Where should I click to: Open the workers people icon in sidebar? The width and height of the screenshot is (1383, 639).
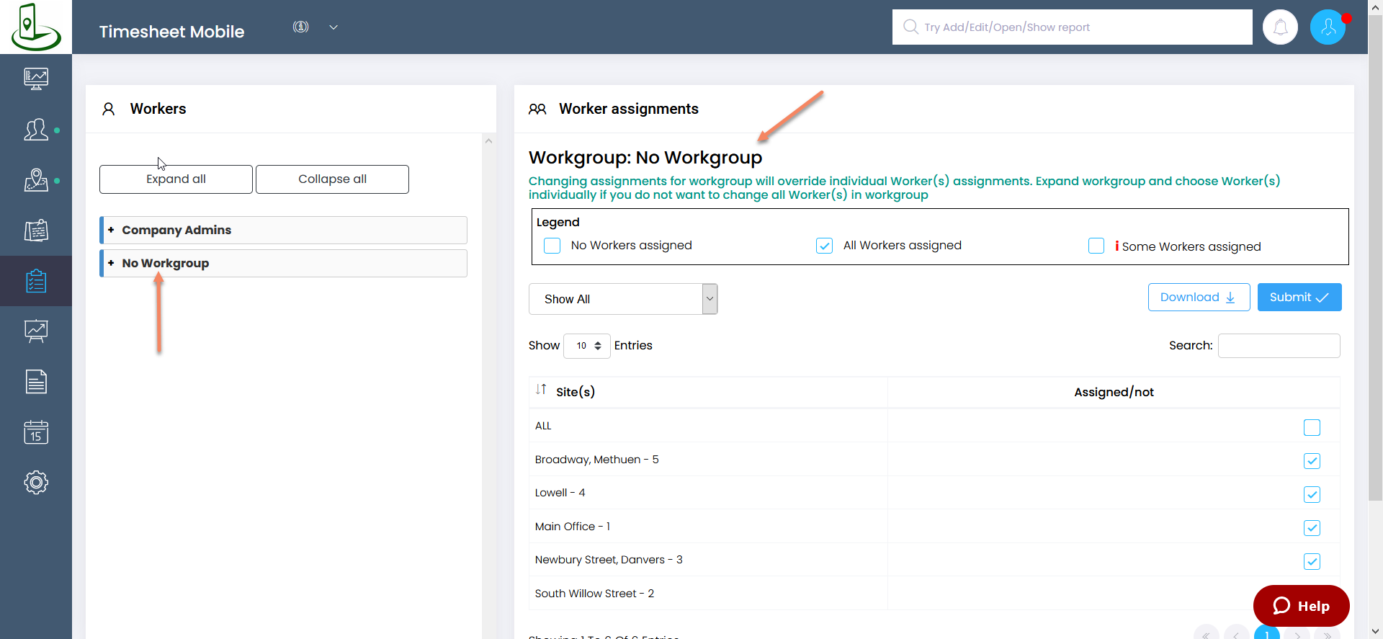tap(36, 130)
